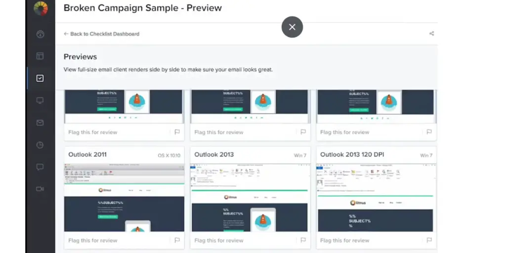The width and height of the screenshot is (506, 253).
Task: Open the monitor previews icon in sidebar
Action: pos(40,100)
